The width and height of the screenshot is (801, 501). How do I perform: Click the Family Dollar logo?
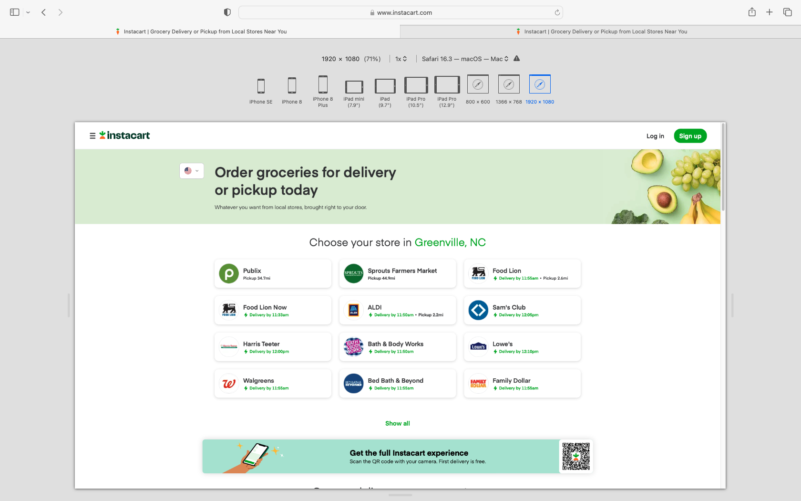pos(478,384)
